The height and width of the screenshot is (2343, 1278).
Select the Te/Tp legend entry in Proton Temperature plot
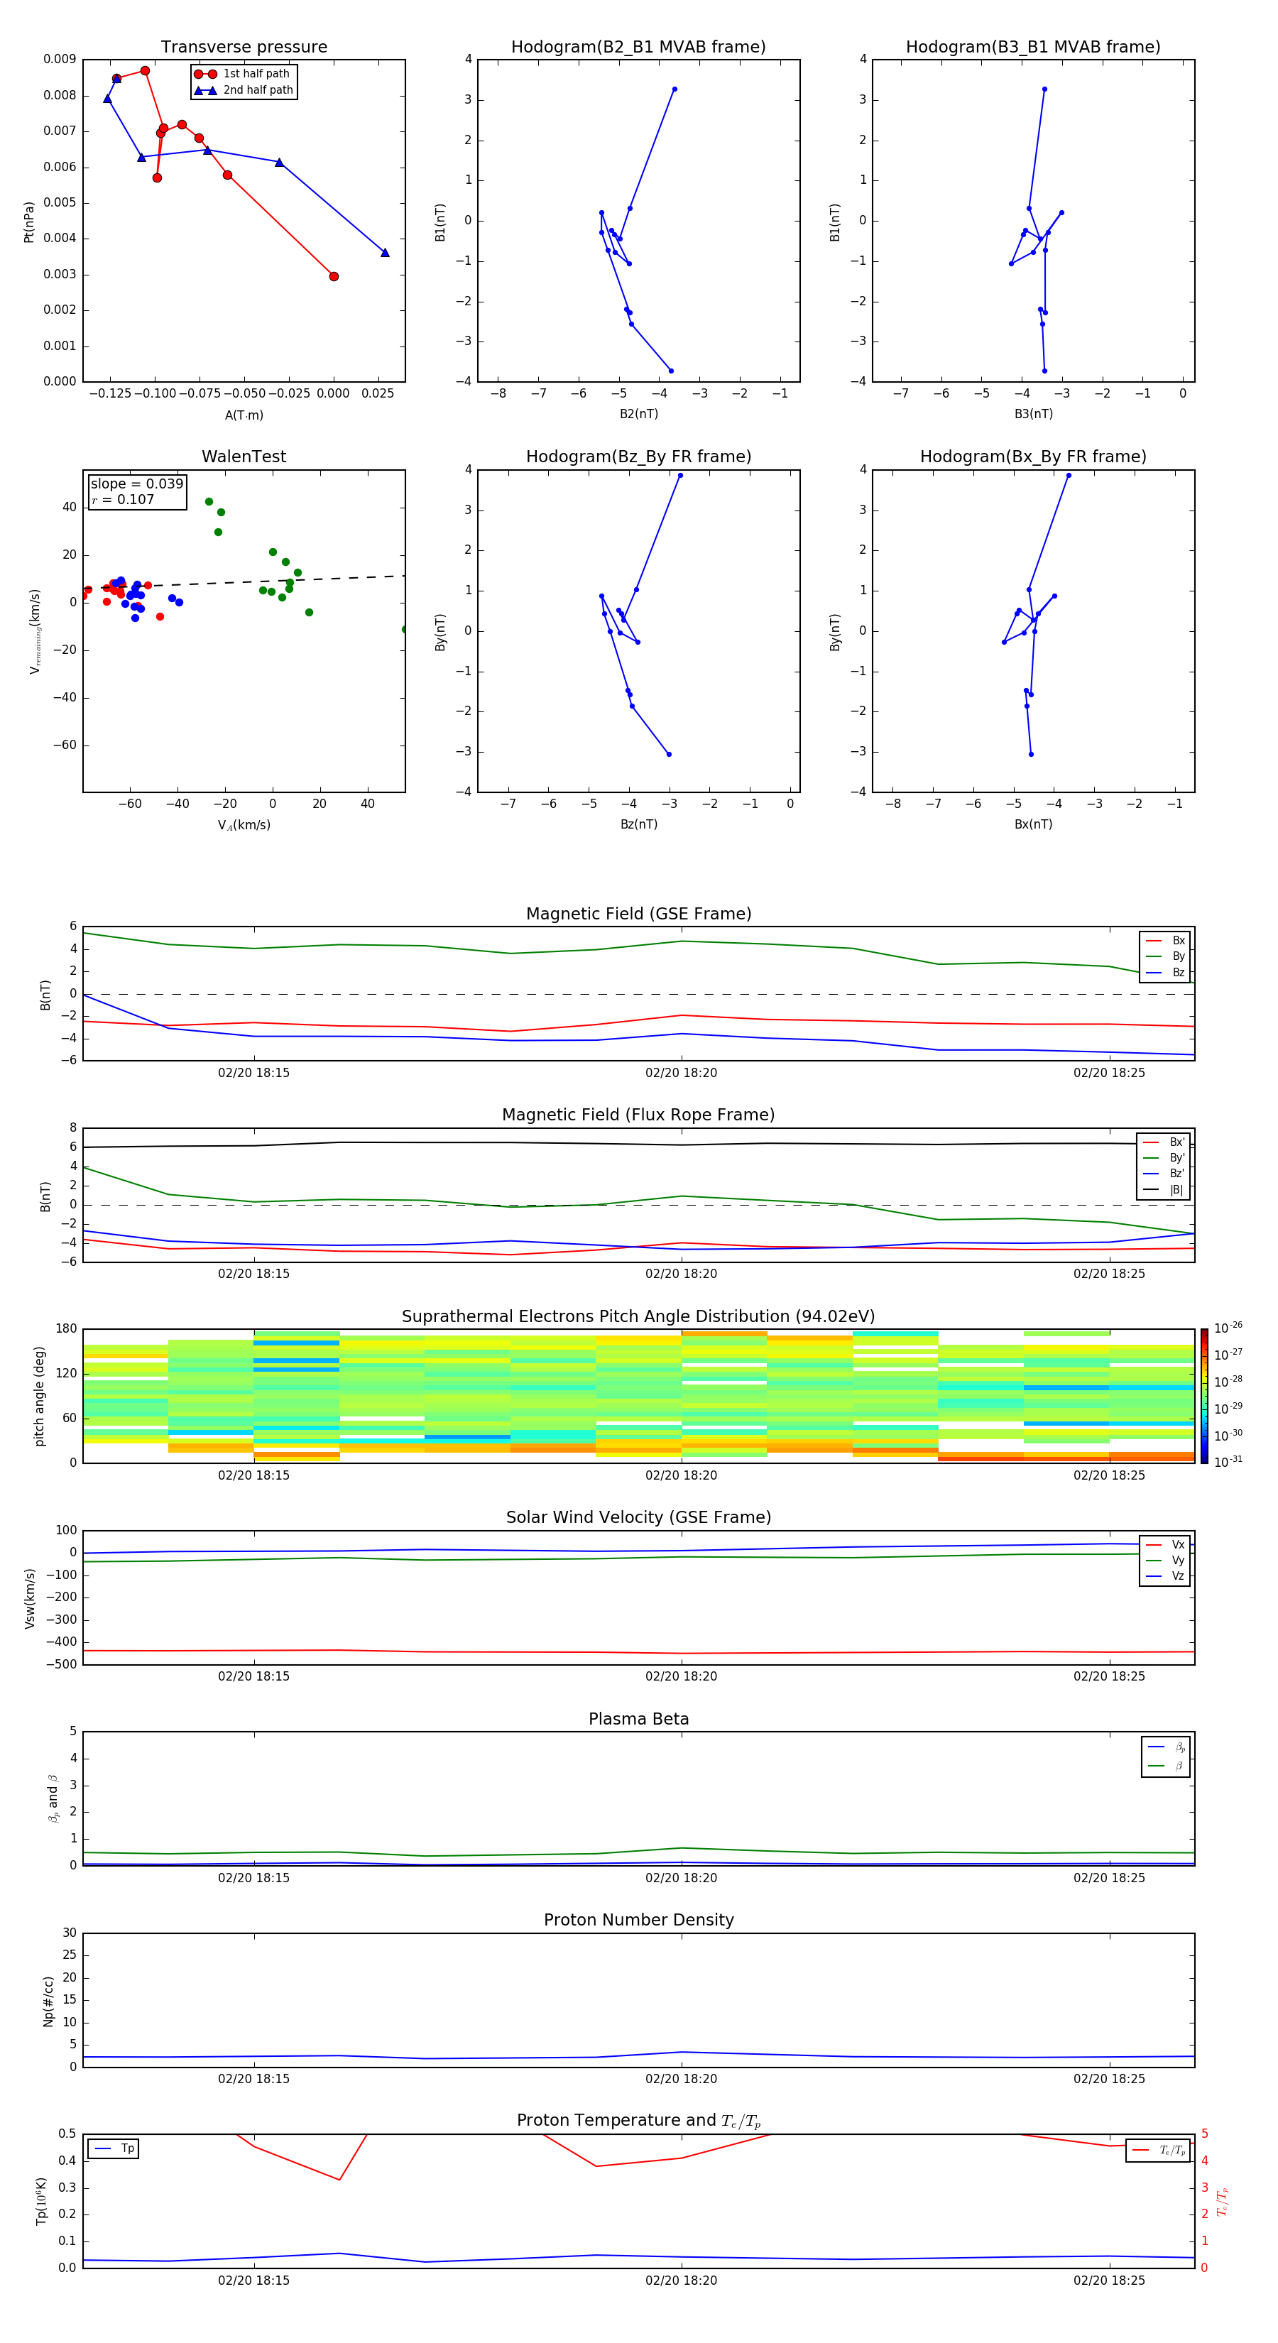pos(1159,2150)
